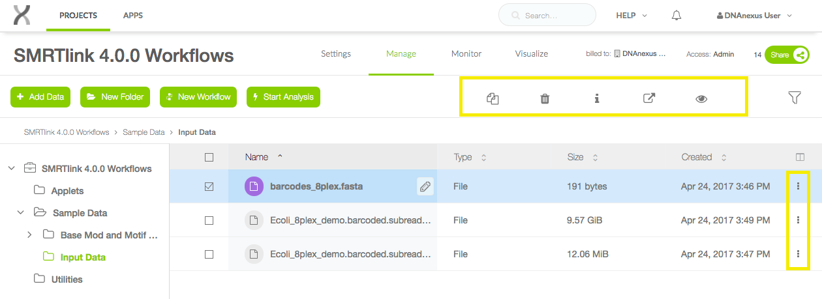Expand the Base Mod and Motif folder

(x=29, y=235)
